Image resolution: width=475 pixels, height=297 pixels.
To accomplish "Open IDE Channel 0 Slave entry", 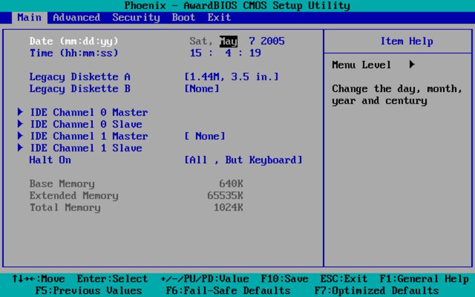I will pos(86,124).
